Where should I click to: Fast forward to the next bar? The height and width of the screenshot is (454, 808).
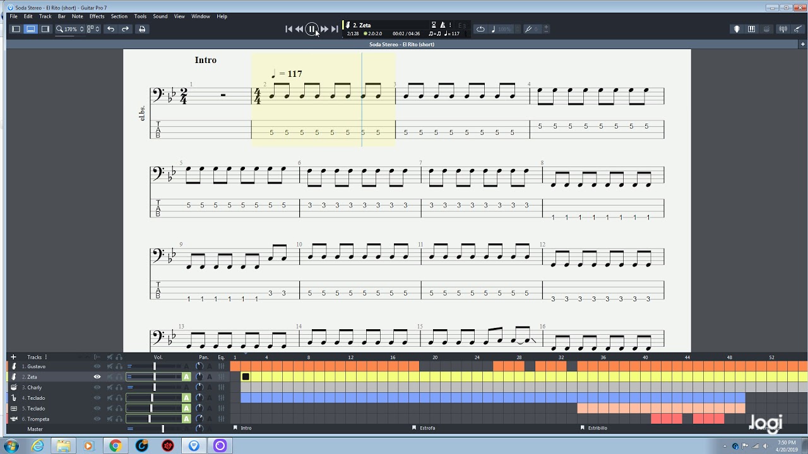click(324, 29)
